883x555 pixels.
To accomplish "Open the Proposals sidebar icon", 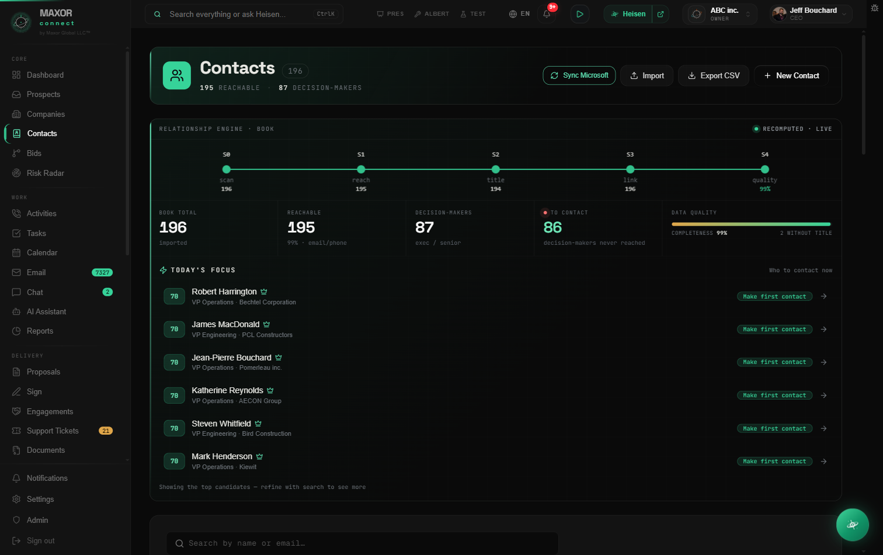I will click(x=16, y=372).
